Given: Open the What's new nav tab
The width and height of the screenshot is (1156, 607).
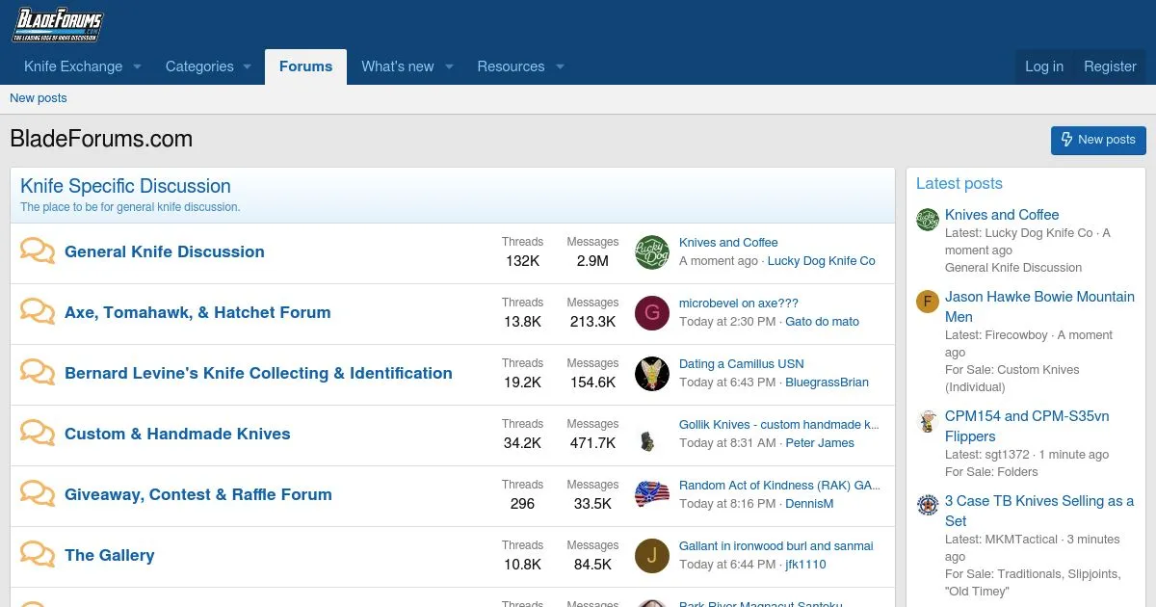Looking at the screenshot, I should [398, 66].
